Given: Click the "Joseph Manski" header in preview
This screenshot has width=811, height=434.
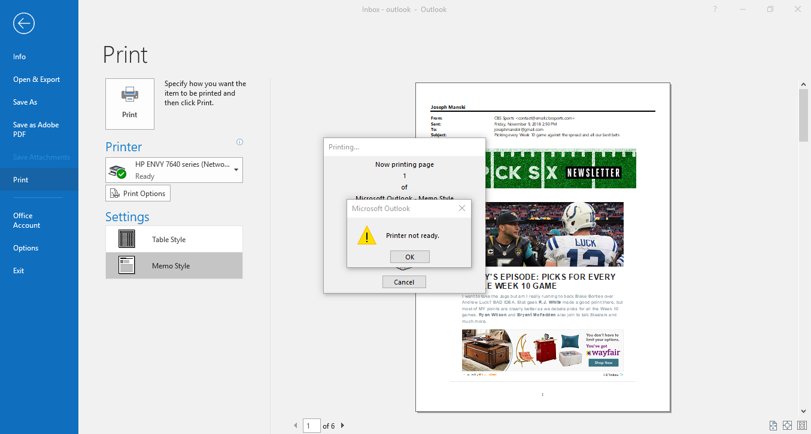Looking at the screenshot, I should pyautogui.click(x=448, y=108).
